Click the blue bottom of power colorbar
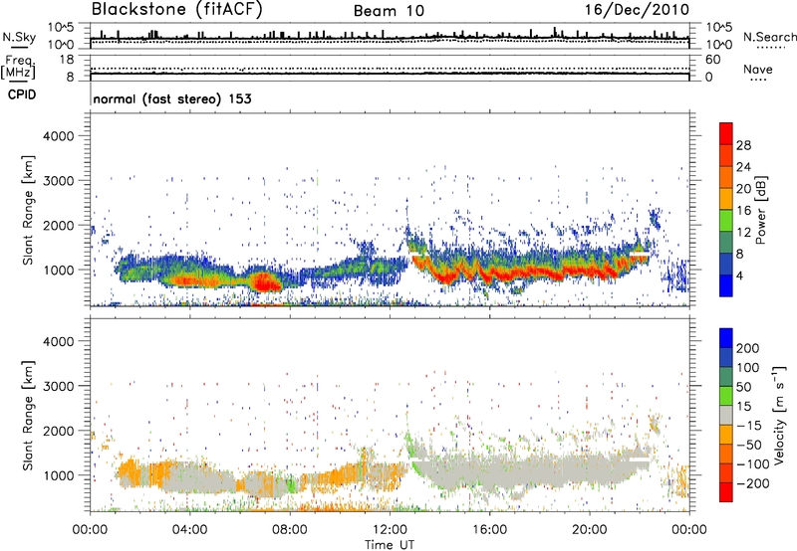This screenshot has height=551, width=797. pyautogui.click(x=726, y=285)
